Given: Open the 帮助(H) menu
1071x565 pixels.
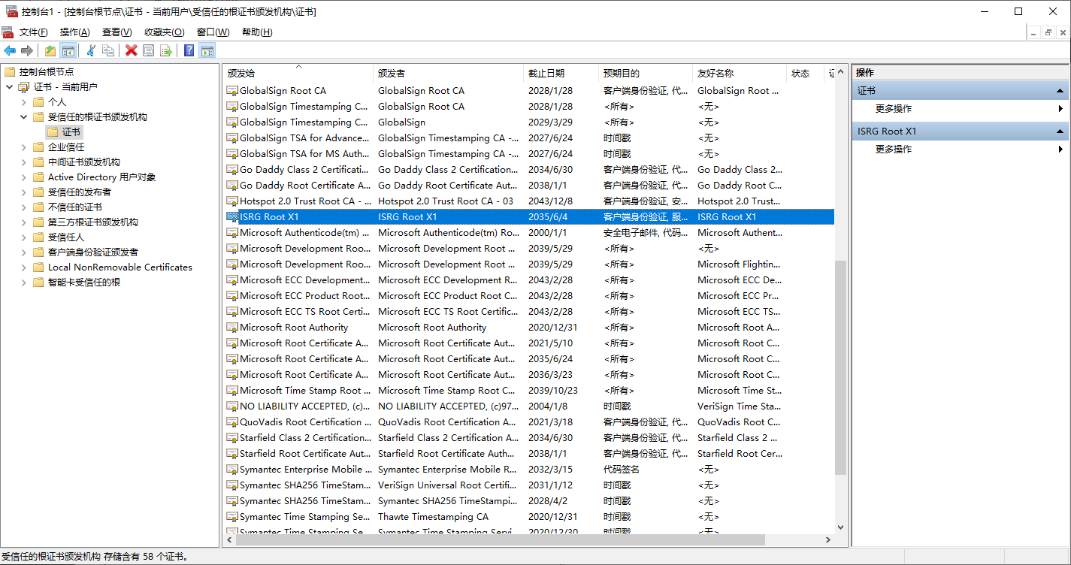Looking at the screenshot, I should coord(257,32).
